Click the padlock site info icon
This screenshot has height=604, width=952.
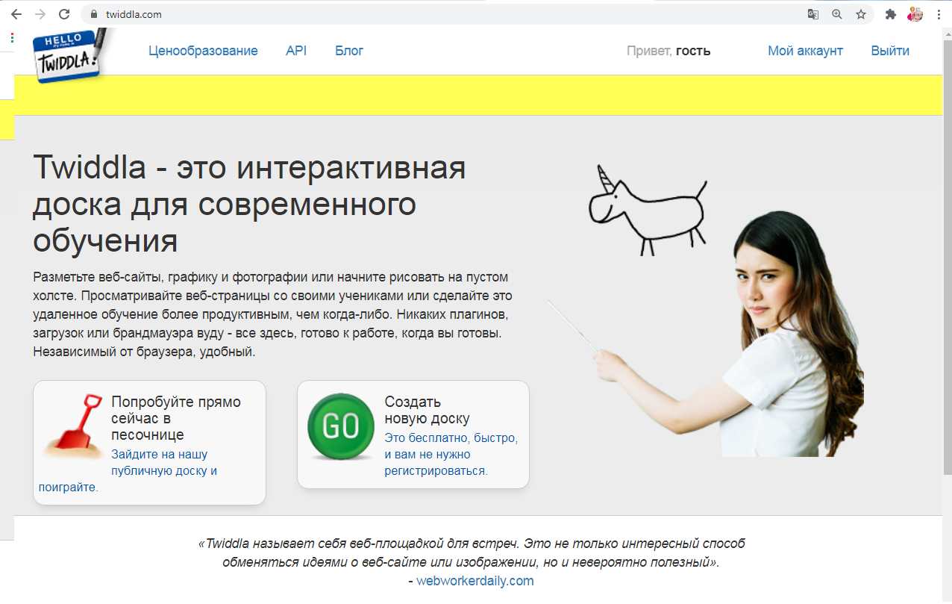click(x=94, y=14)
